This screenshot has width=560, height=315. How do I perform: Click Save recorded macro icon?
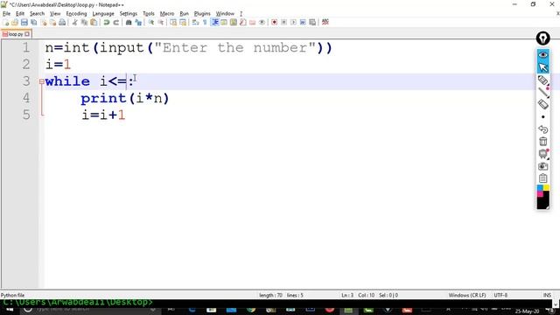pyautogui.click(x=312, y=22)
